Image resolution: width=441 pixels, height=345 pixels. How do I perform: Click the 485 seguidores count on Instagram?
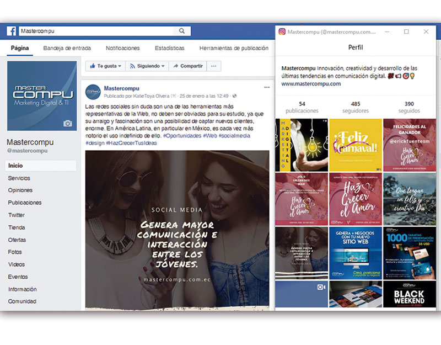coord(356,107)
